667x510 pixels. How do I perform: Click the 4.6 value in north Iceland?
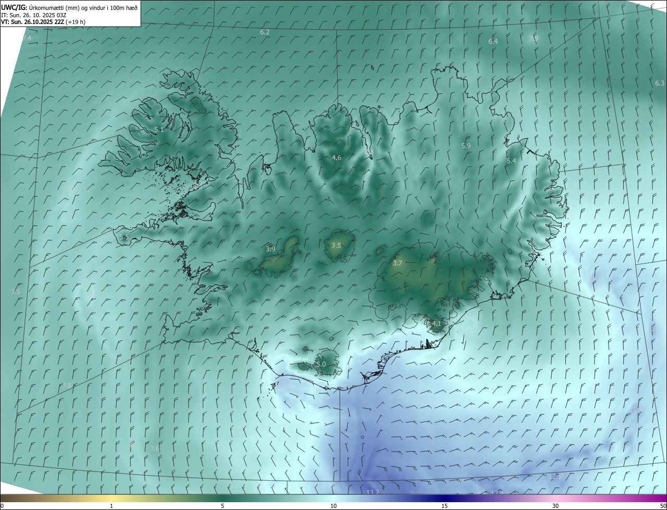click(337, 157)
